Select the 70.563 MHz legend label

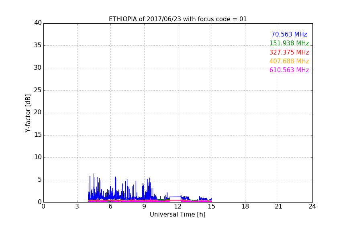pyautogui.click(x=289, y=34)
